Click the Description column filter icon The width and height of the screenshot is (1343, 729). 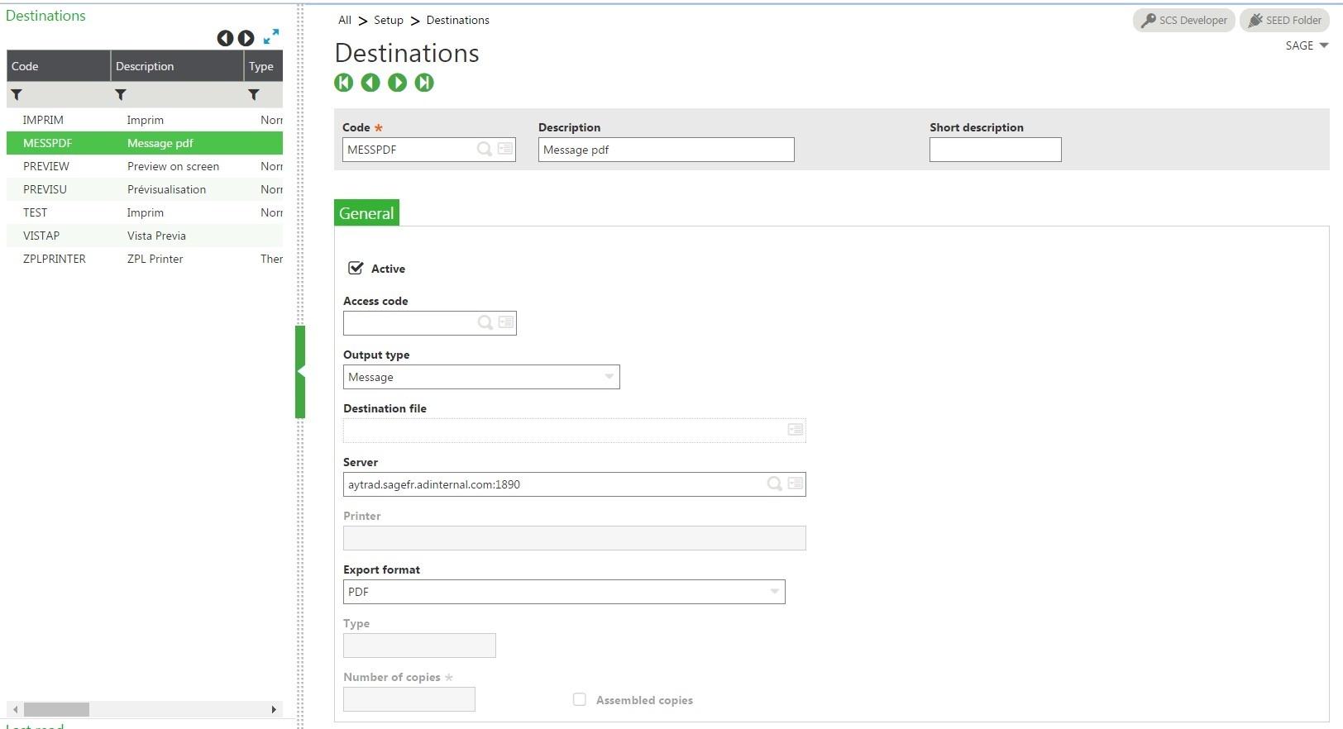tap(121, 95)
